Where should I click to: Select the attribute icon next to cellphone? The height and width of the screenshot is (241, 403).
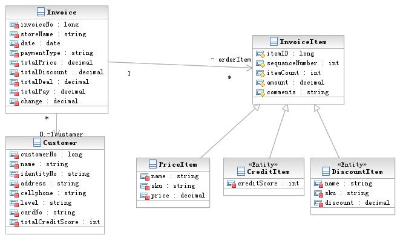(14, 193)
